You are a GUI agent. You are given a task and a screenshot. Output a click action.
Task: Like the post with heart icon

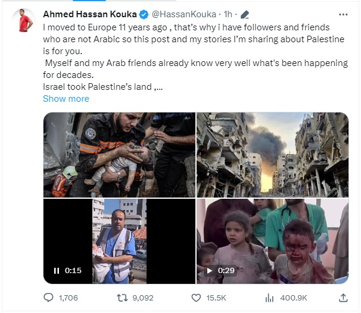[x=196, y=297]
